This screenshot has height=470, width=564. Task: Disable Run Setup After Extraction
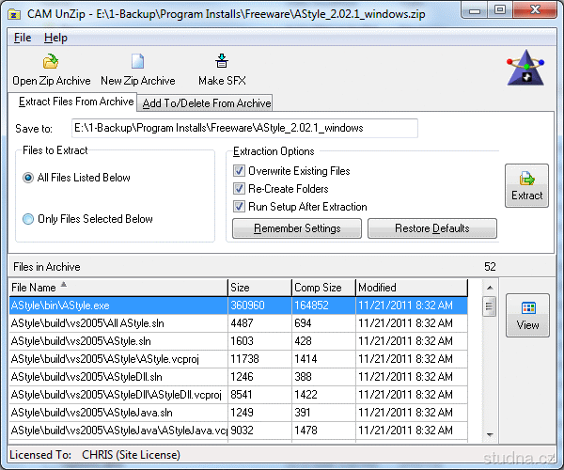tap(239, 207)
